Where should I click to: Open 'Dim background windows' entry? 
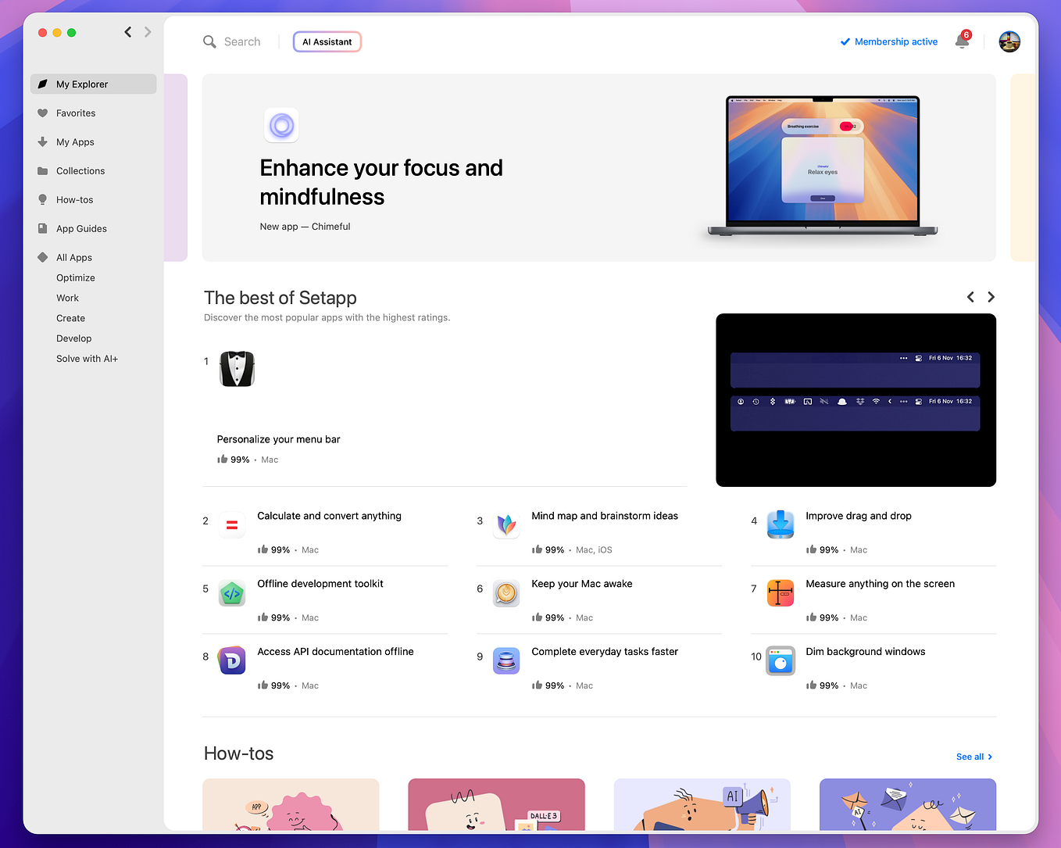(865, 653)
